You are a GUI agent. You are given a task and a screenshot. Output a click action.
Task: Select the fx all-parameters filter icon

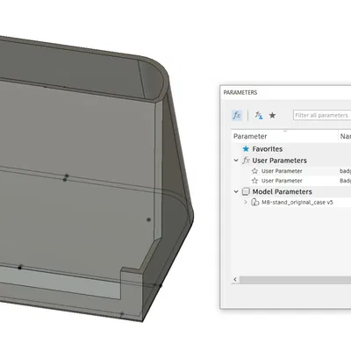[237, 115]
